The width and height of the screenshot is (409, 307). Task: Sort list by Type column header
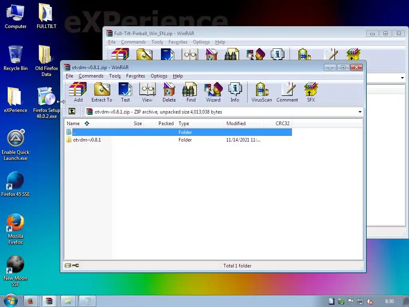[200, 123]
